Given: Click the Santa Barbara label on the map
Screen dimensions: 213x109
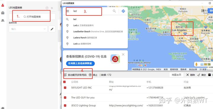Looking at the screenshot, I should (x=135, y=17).
